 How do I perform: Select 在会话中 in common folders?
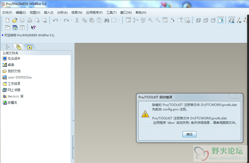pyautogui.click(x=11, y=59)
